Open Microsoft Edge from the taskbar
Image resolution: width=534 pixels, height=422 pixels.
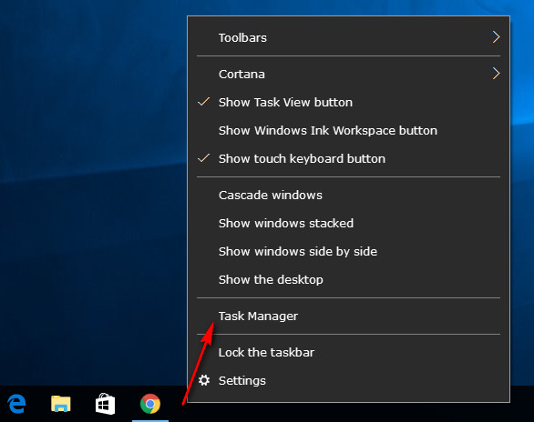(16, 404)
